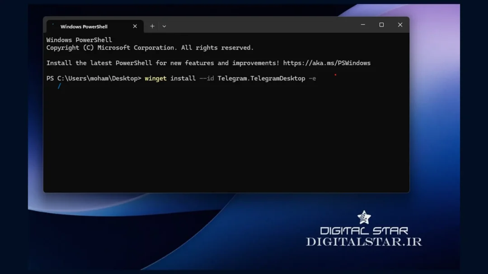Maximize the terminal window

(381, 25)
